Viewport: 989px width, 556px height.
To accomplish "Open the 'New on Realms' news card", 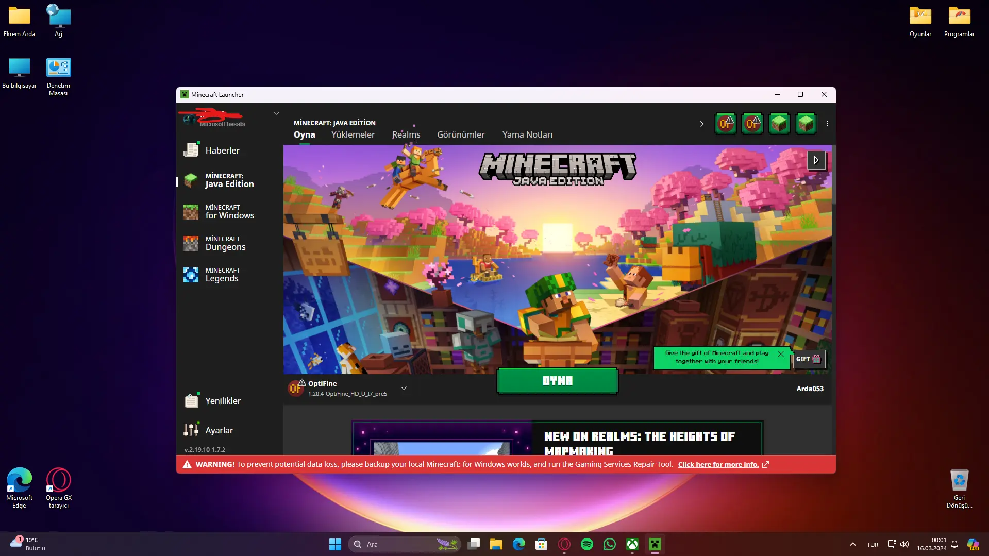I will tap(557, 438).
